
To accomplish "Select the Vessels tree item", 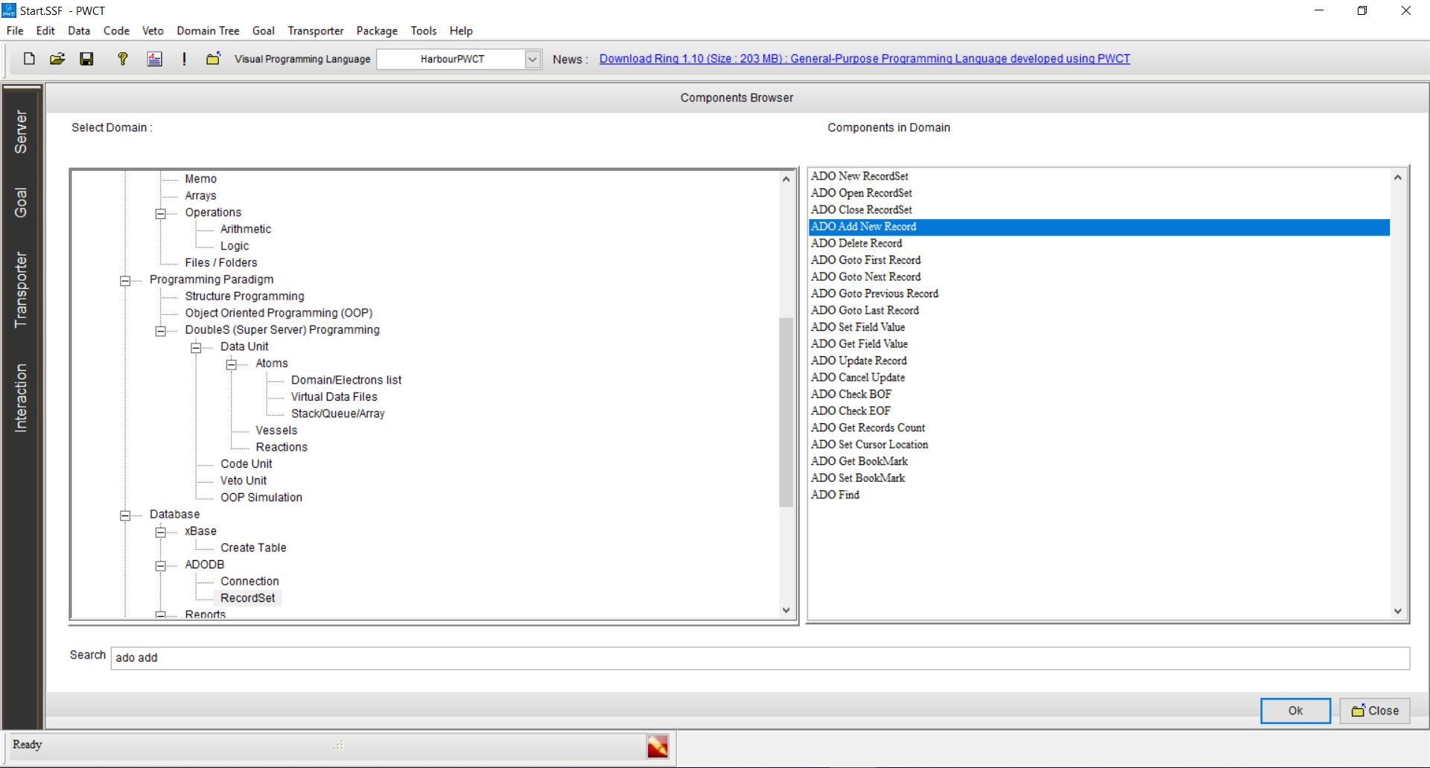I will [x=276, y=431].
